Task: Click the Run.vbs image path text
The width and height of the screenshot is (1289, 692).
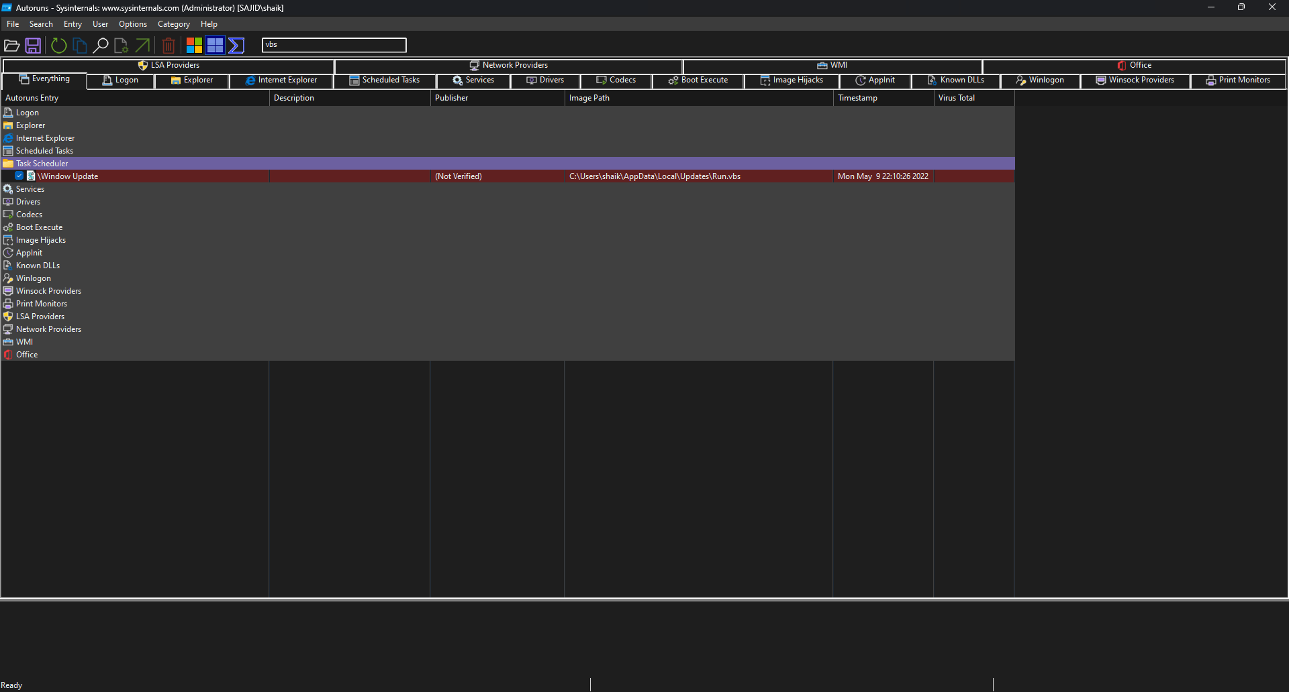Action: click(x=655, y=176)
